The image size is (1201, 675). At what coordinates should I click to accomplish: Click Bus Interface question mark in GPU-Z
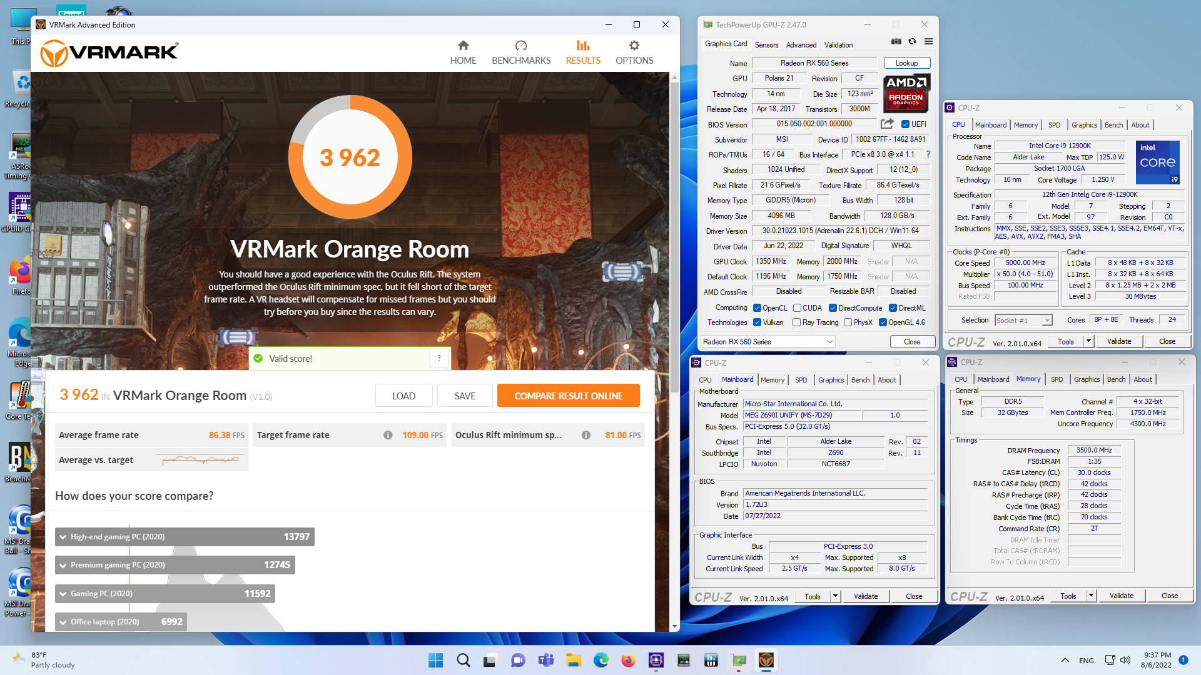pos(928,154)
